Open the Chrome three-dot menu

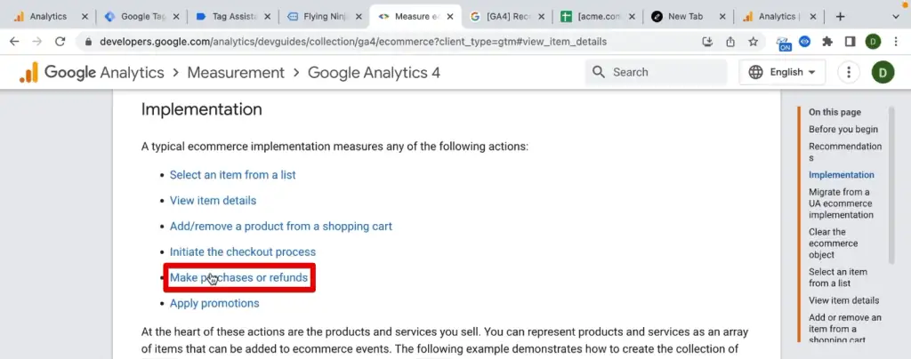[x=896, y=42]
